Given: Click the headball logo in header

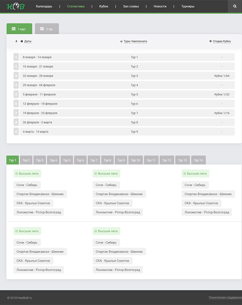Looking at the screenshot, I should click(x=16, y=6).
